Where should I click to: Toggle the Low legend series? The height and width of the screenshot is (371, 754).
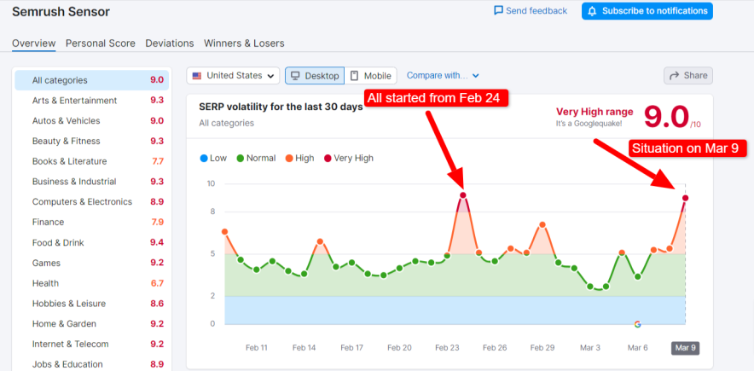tap(213, 158)
